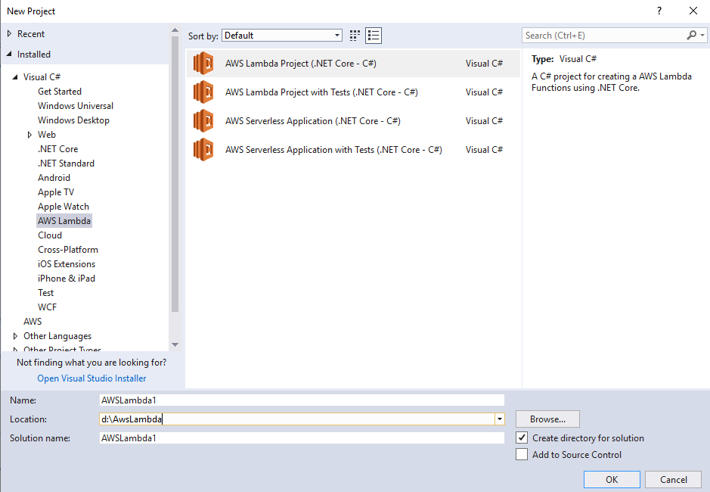Screen dimensions: 710x492
Task: Select .NET Standard category
Action: pyautogui.click(x=66, y=163)
